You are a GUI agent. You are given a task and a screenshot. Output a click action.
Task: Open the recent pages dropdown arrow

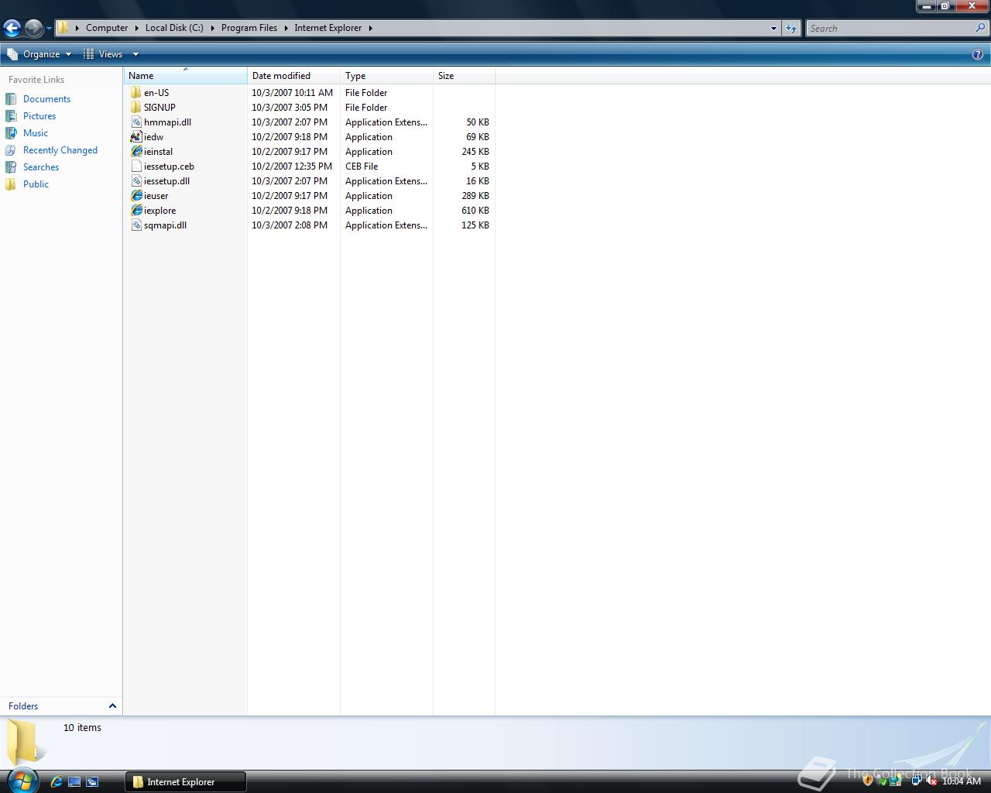tap(49, 29)
